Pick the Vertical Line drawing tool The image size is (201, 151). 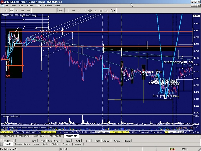(68, 11)
